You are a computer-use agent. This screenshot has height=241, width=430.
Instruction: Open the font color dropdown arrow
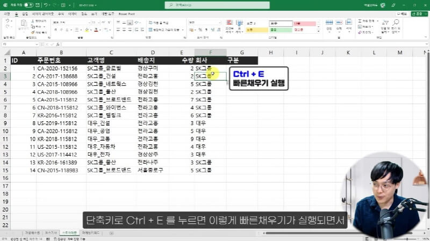point(100,30)
